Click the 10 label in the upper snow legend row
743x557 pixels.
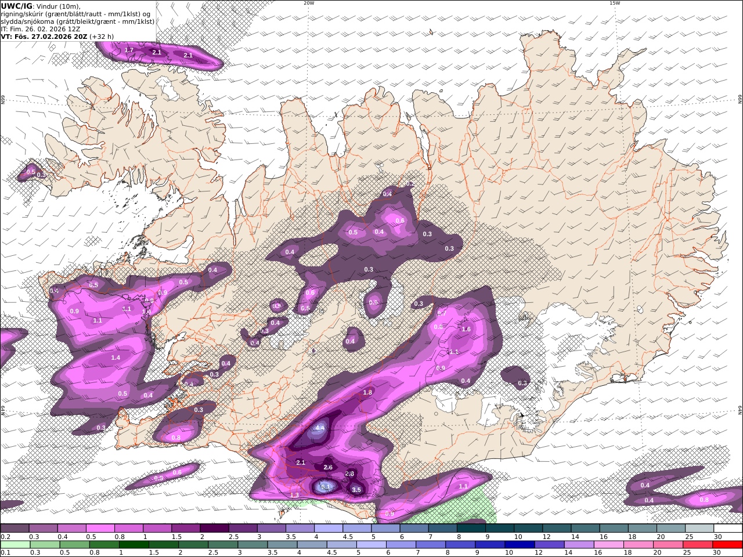518,537
